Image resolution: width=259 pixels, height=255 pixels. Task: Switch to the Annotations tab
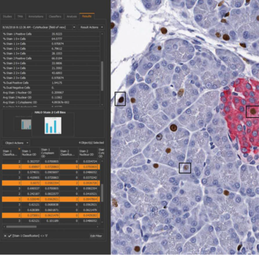tap(36, 16)
